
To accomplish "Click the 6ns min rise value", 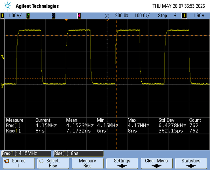I will point(101,131).
